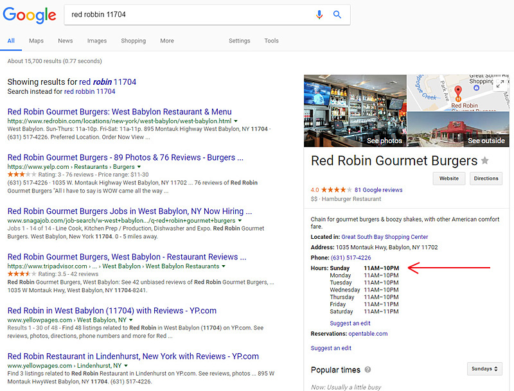Click the Red Robin Gourmet Burgers panel title
This screenshot has height=391, width=514.
coord(394,161)
